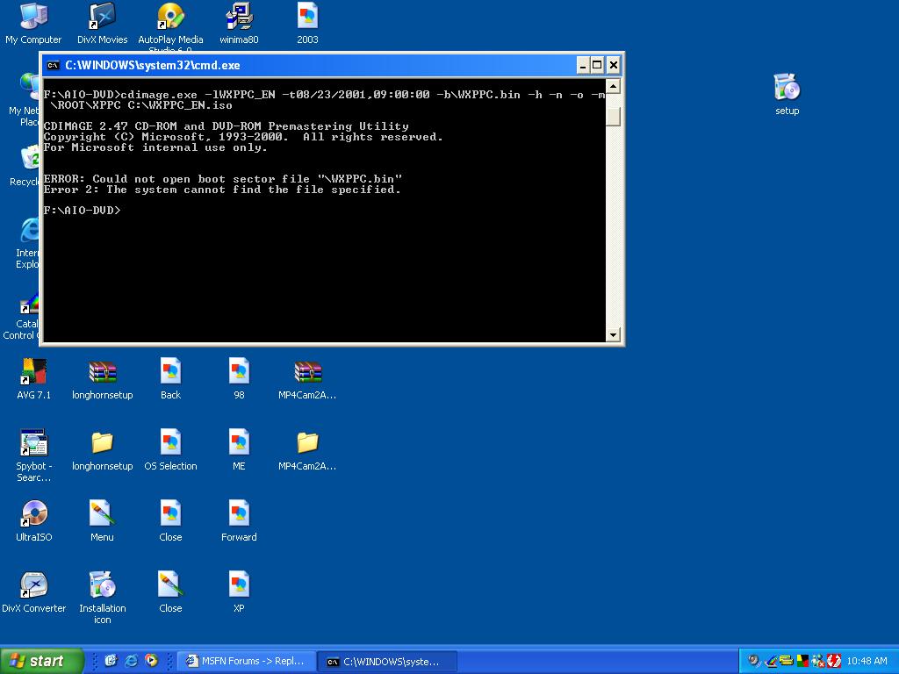Select the setup installer icon on desktop
899x674 pixels.
[788, 95]
